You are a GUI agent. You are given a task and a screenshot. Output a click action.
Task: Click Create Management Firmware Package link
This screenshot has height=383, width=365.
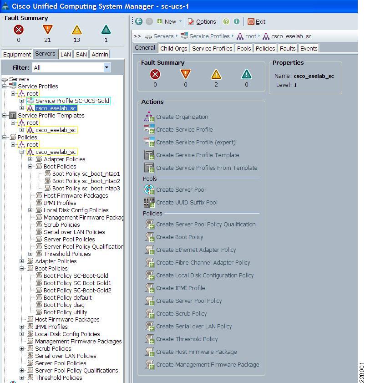click(208, 364)
